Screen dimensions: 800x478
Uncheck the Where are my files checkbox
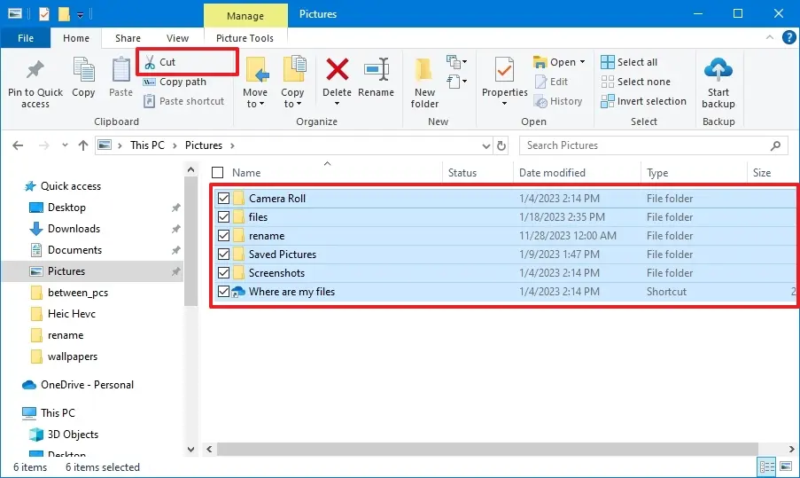(x=223, y=292)
